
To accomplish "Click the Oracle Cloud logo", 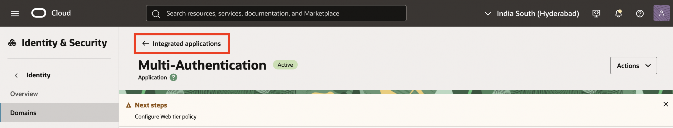I will [x=39, y=13].
